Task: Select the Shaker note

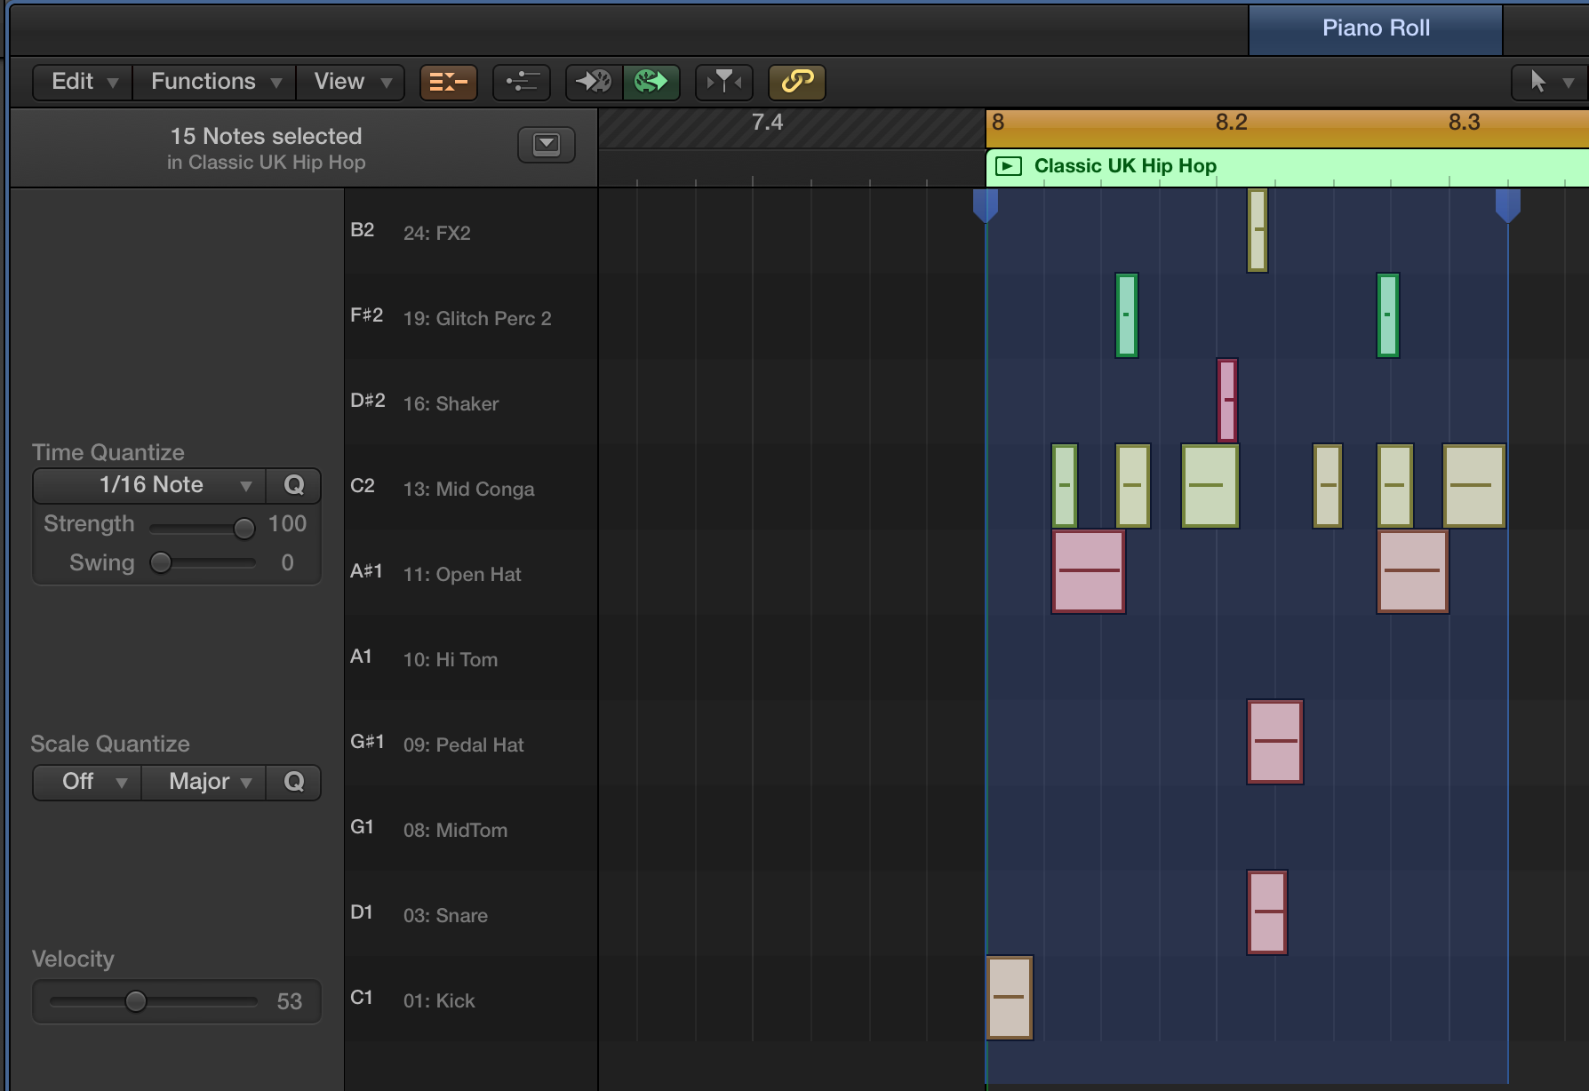Action: (x=1227, y=401)
